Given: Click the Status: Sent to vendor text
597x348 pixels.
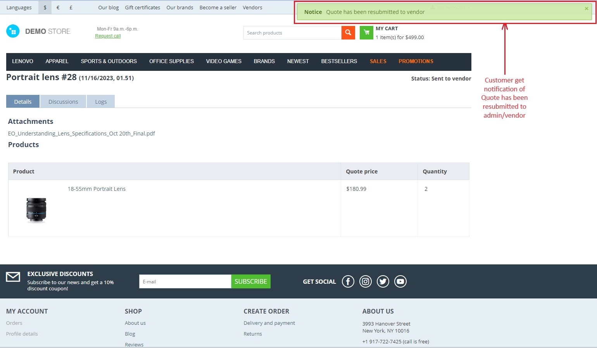Looking at the screenshot, I should point(441,79).
